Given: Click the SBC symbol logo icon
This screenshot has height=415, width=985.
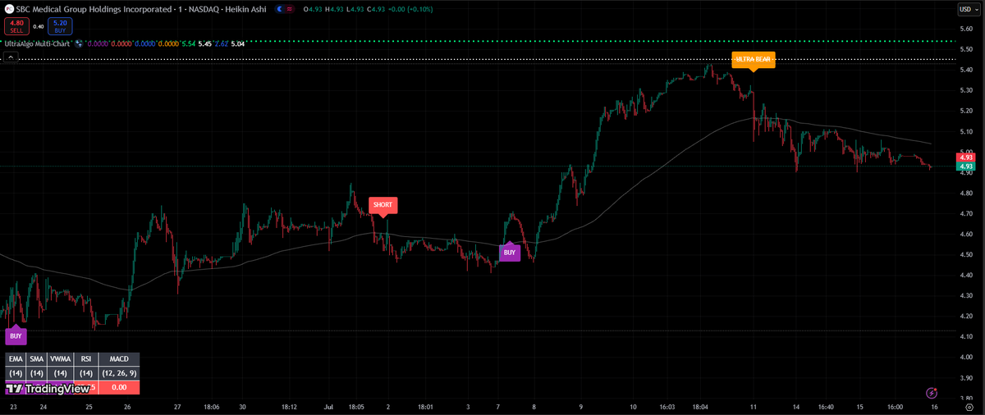Looking at the screenshot, I should tap(8, 9).
